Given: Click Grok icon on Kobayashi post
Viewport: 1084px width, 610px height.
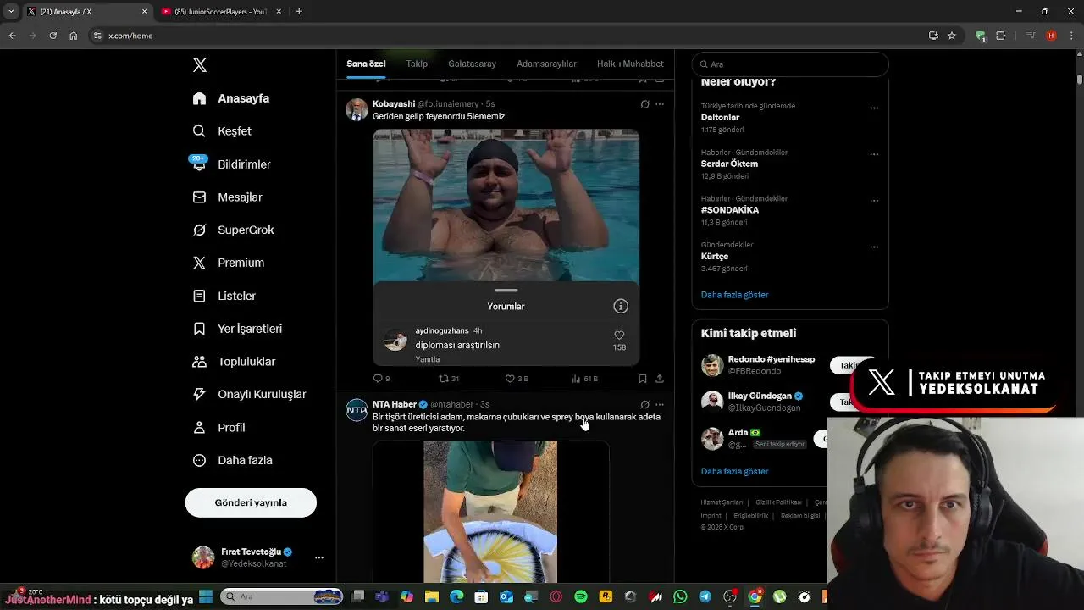Looking at the screenshot, I should pos(644,104).
